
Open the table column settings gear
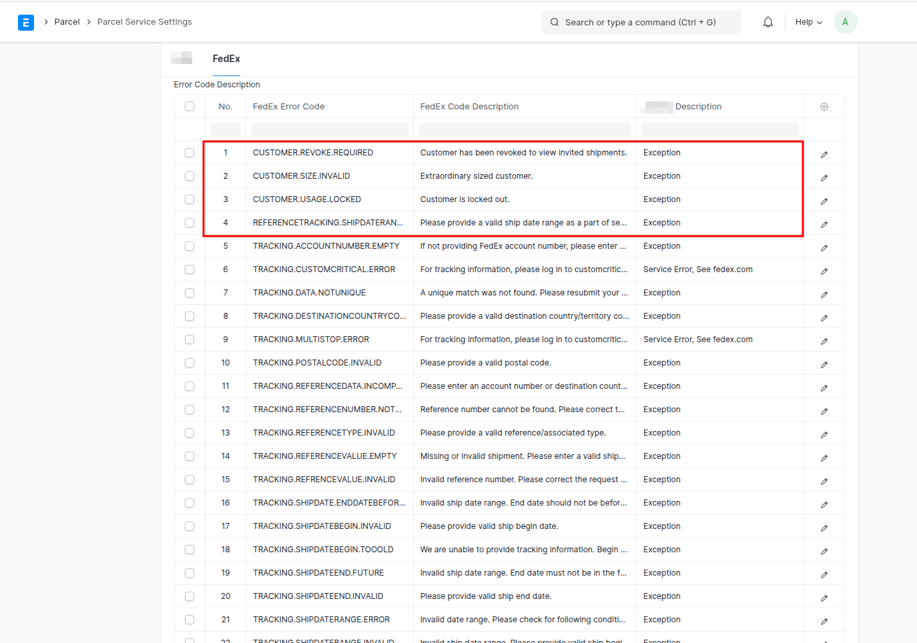pos(824,107)
